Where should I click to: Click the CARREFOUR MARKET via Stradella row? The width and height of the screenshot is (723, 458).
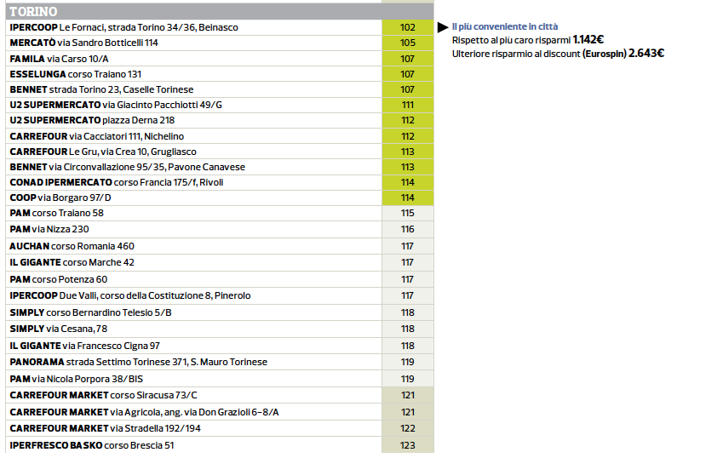106,428
